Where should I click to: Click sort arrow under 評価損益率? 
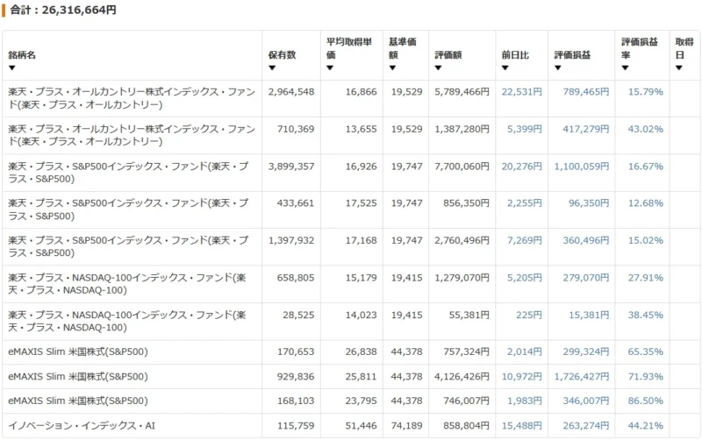pos(625,68)
